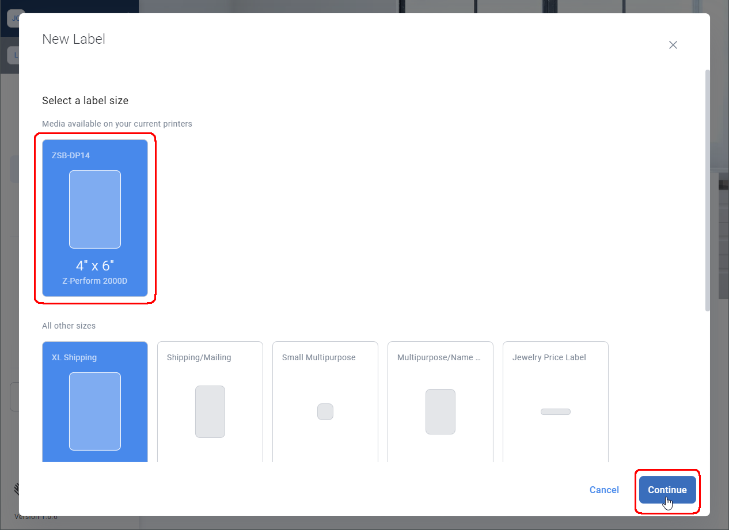Click the XL Shipping label preview shape
This screenshot has width=729, height=530.
click(x=95, y=411)
